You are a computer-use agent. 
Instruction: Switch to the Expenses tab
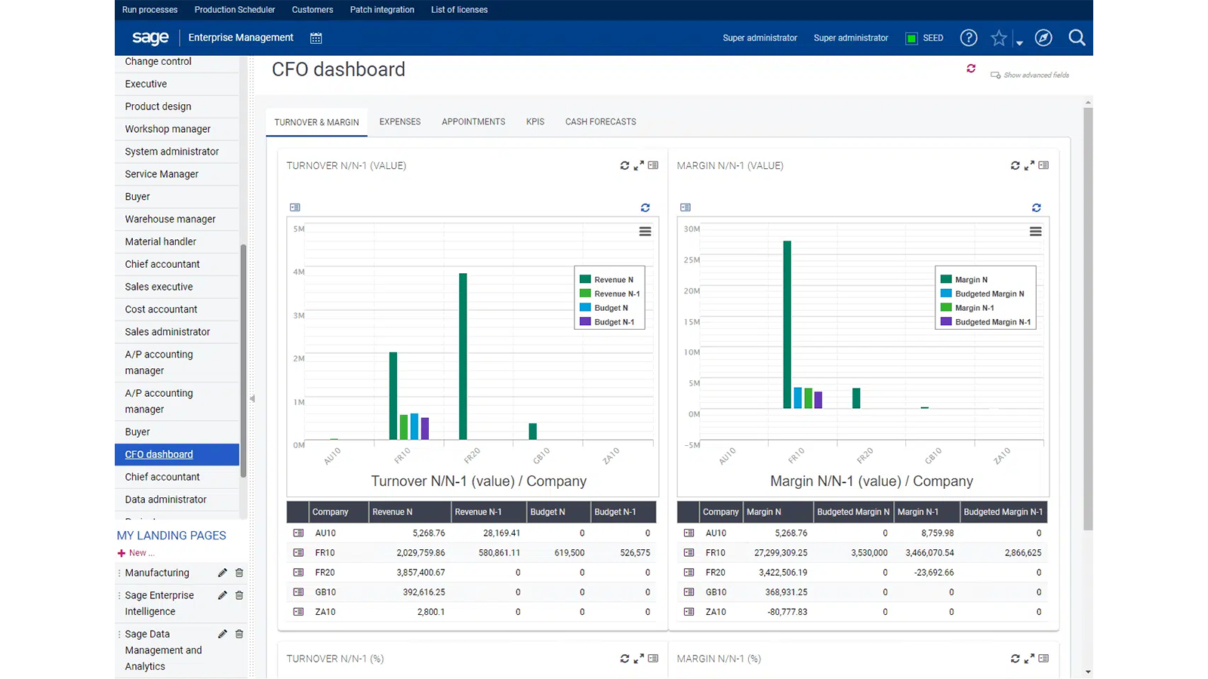pos(399,121)
